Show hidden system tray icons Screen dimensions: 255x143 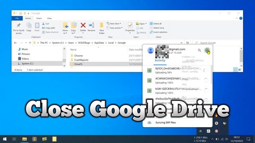click(x=212, y=139)
